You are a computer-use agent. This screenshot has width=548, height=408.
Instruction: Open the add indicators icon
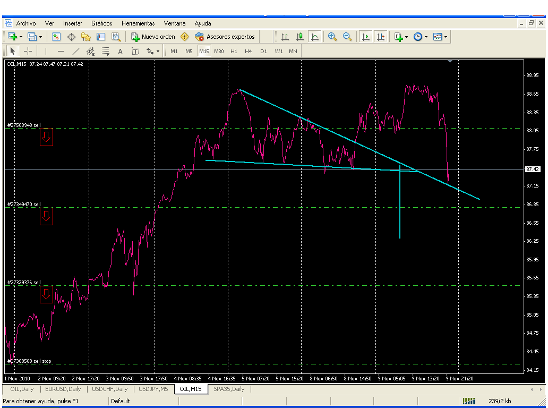point(398,37)
